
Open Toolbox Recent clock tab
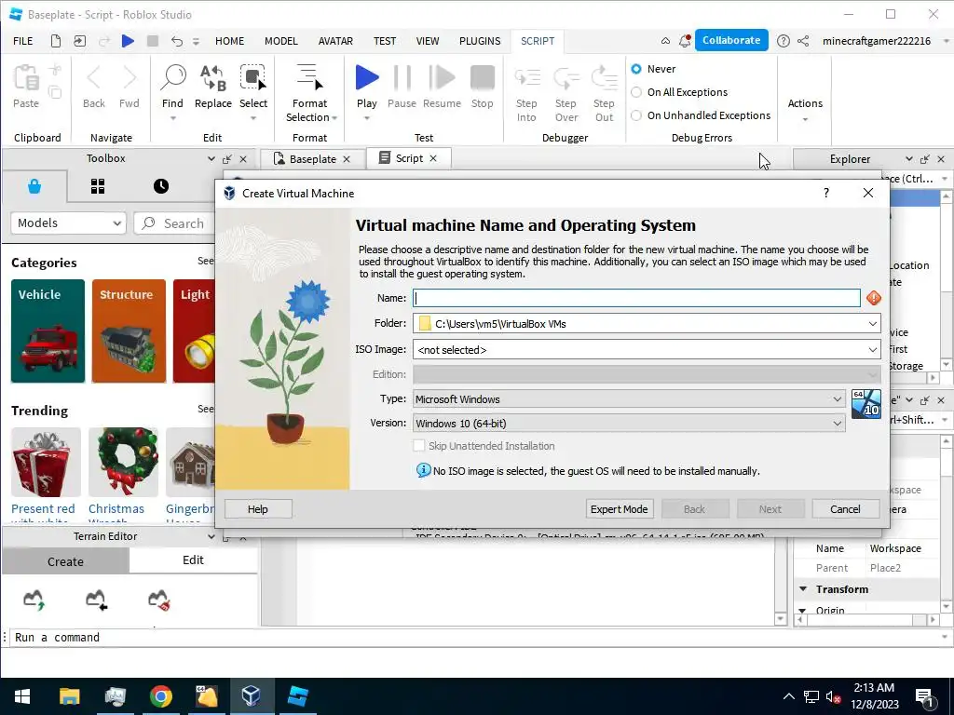click(x=161, y=186)
